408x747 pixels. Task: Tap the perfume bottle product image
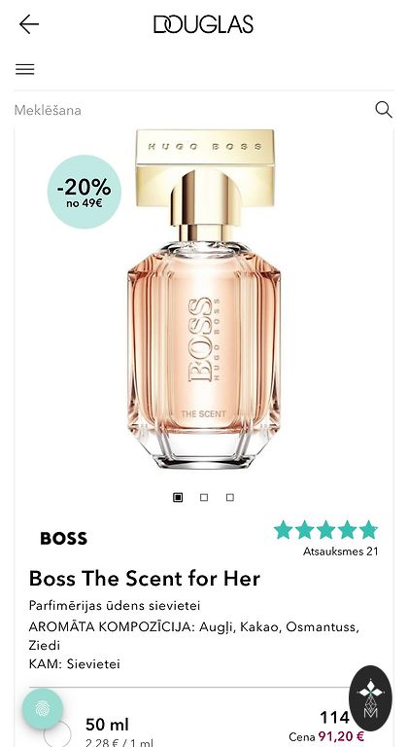[204, 299]
